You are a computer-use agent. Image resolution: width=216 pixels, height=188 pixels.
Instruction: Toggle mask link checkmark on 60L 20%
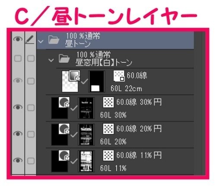click(x=74, y=135)
